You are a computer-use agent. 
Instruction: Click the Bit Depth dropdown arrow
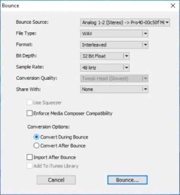pyautogui.click(x=126, y=56)
